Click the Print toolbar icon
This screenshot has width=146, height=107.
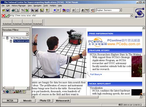click(13, 10)
